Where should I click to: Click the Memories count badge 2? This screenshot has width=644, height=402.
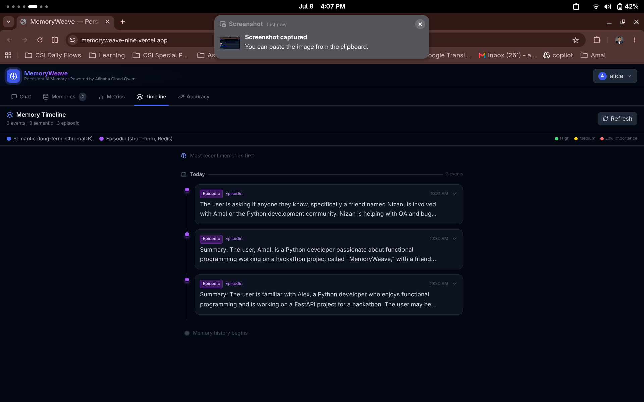(83, 97)
